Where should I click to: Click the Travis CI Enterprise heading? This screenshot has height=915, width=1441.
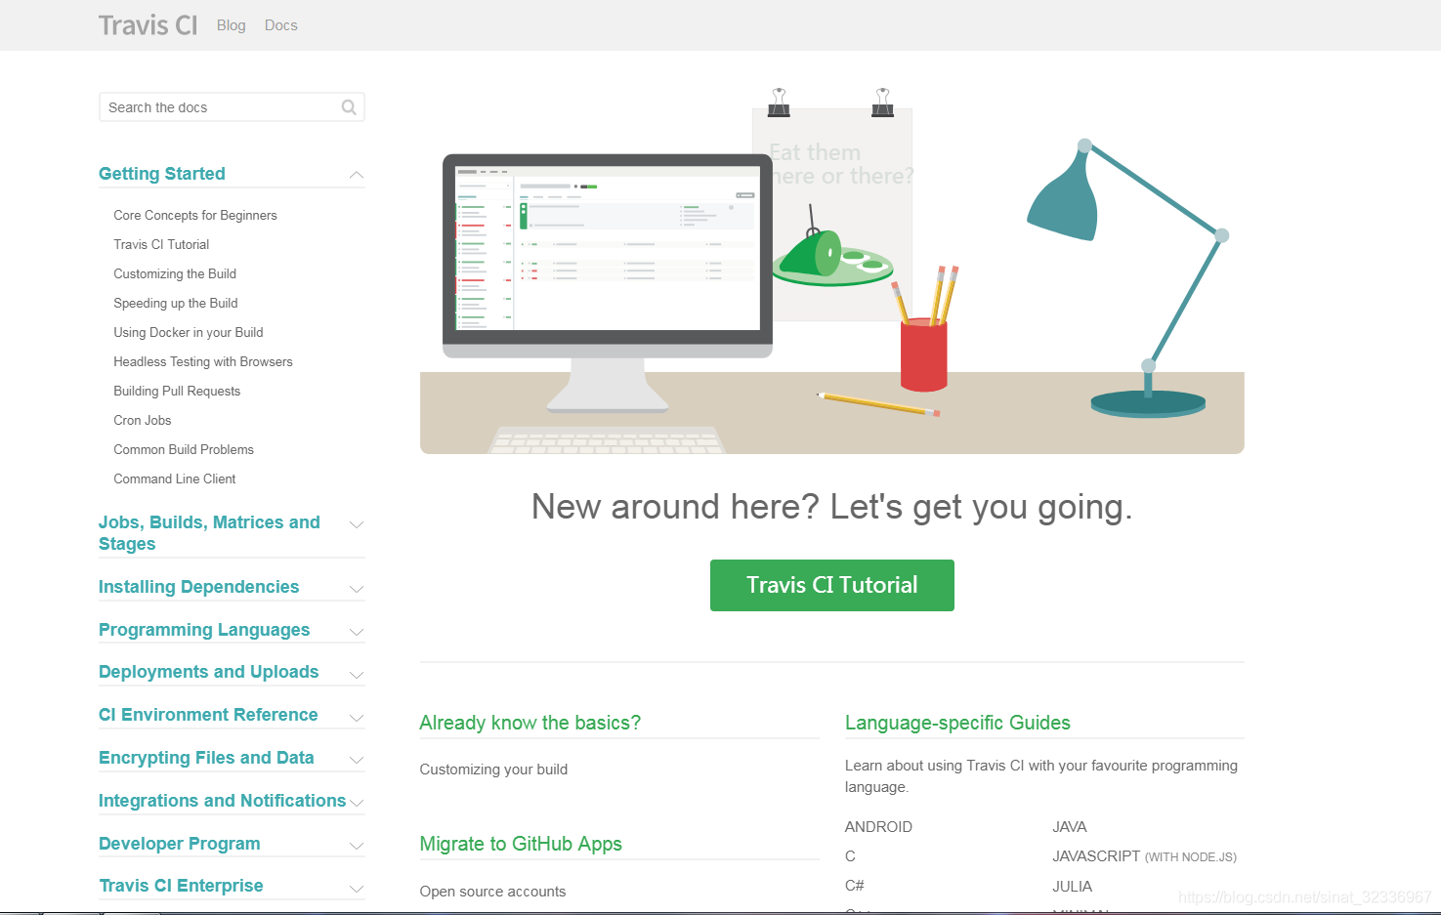coord(181,886)
